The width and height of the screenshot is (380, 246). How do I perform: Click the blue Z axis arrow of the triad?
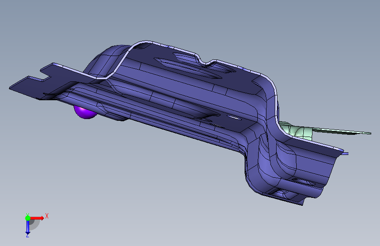28,228
